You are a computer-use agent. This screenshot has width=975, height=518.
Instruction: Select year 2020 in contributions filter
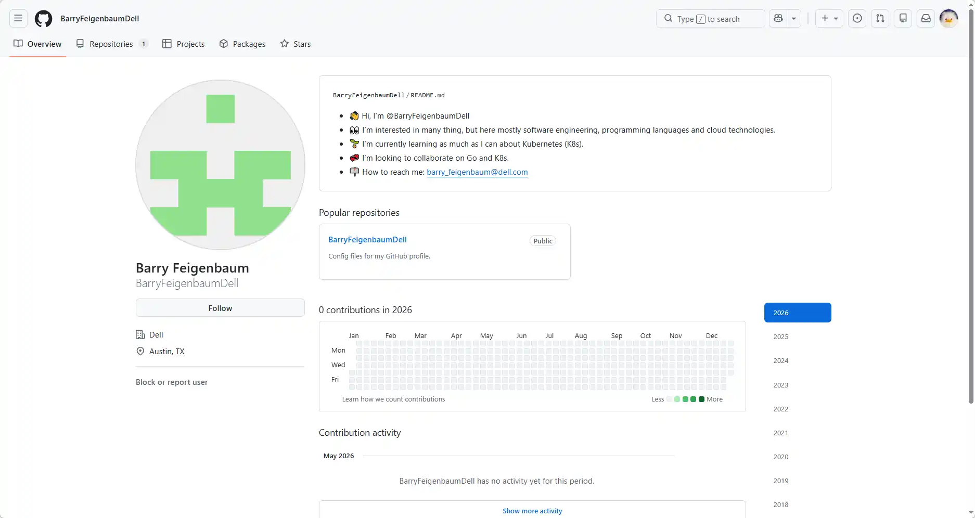pos(798,457)
